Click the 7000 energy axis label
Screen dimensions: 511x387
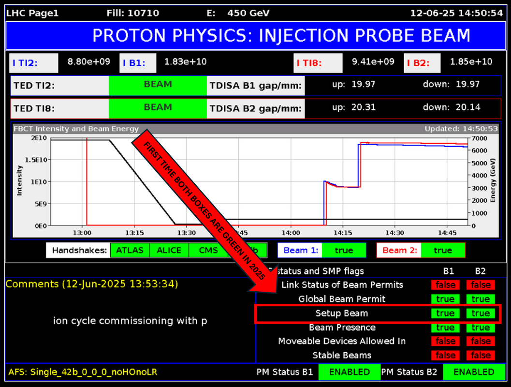tap(480, 138)
